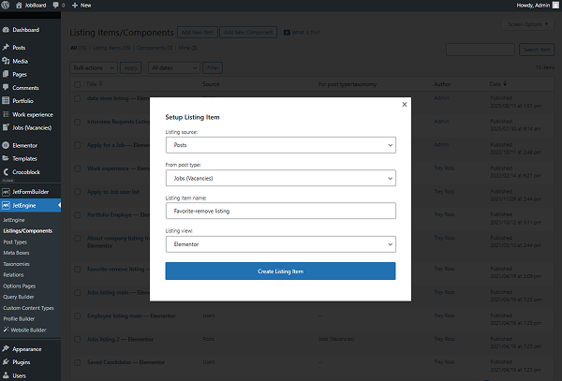The width and height of the screenshot is (562, 381).
Task: Click the search items text field
Action: [481, 50]
